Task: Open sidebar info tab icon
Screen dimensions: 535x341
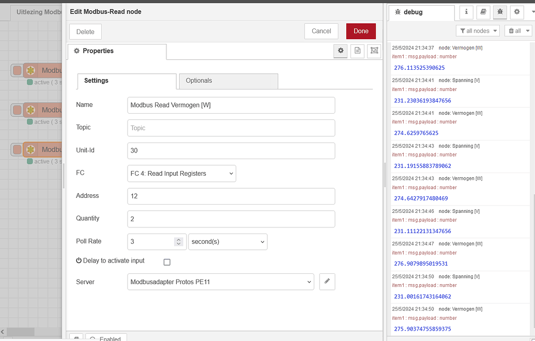Action: tap(466, 12)
